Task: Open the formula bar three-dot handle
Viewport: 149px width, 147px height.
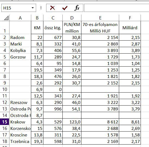Action: click(41, 8)
